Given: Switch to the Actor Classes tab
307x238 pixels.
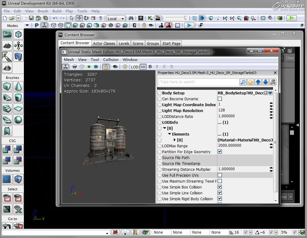Looking at the screenshot, I should pos(104,43).
